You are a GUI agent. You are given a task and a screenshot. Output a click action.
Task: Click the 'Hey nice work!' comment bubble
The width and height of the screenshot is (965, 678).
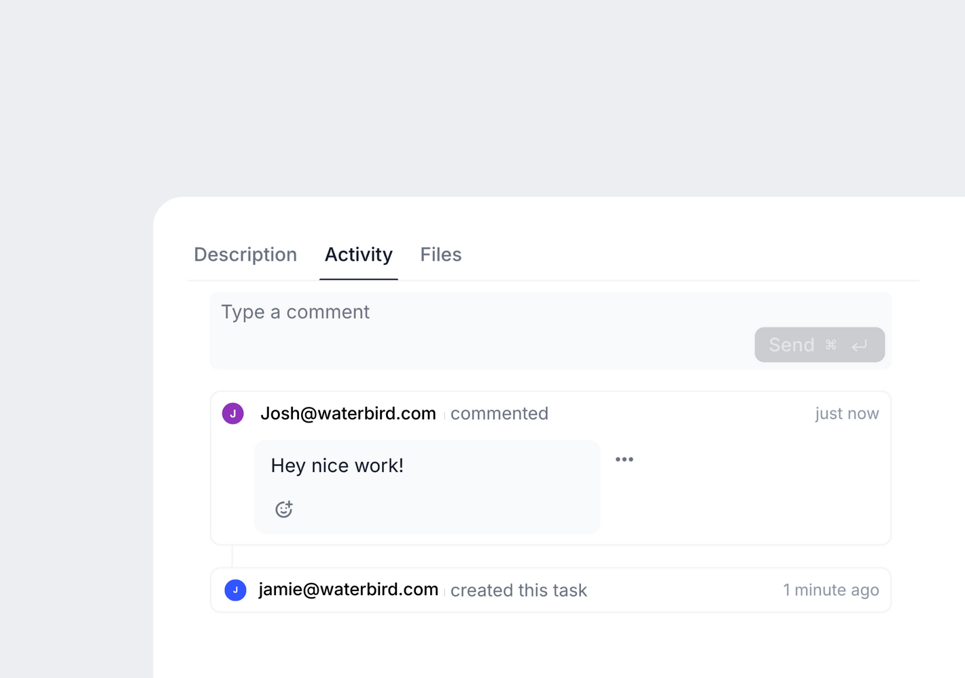427,486
